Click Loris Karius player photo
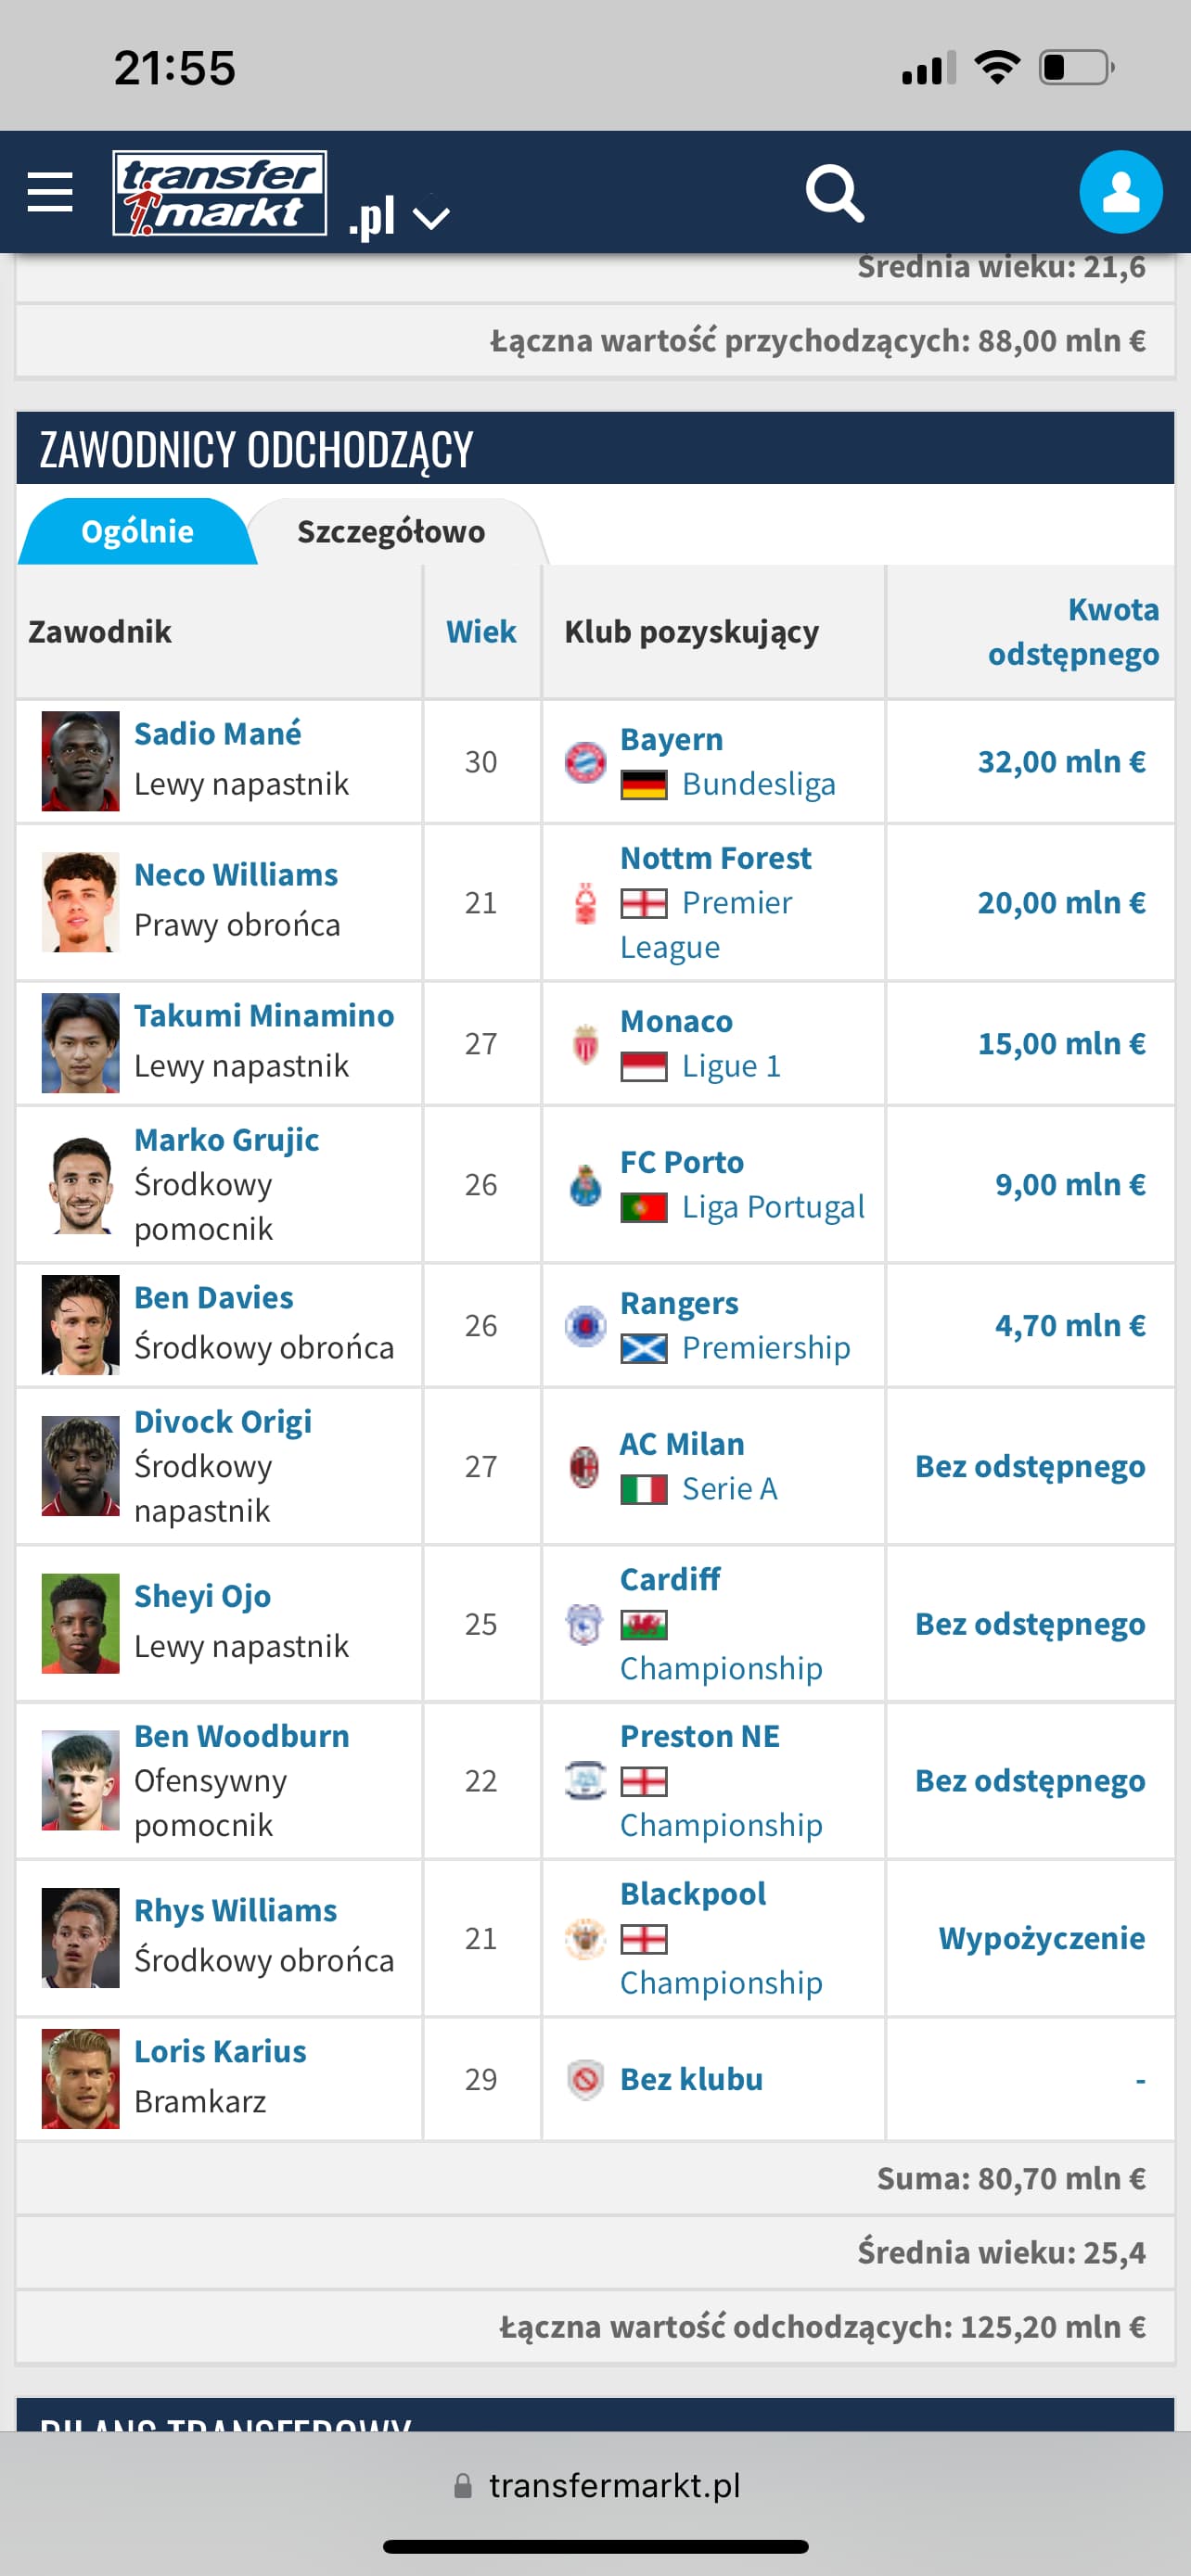This screenshot has height=2576, width=1191. (80, 2079)
